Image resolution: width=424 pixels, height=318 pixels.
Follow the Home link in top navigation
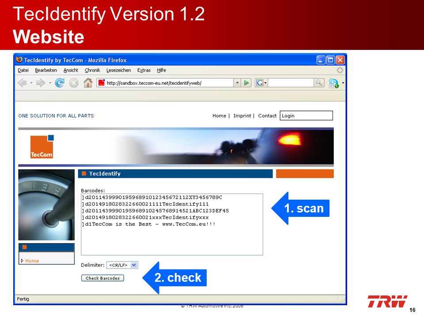220,116
